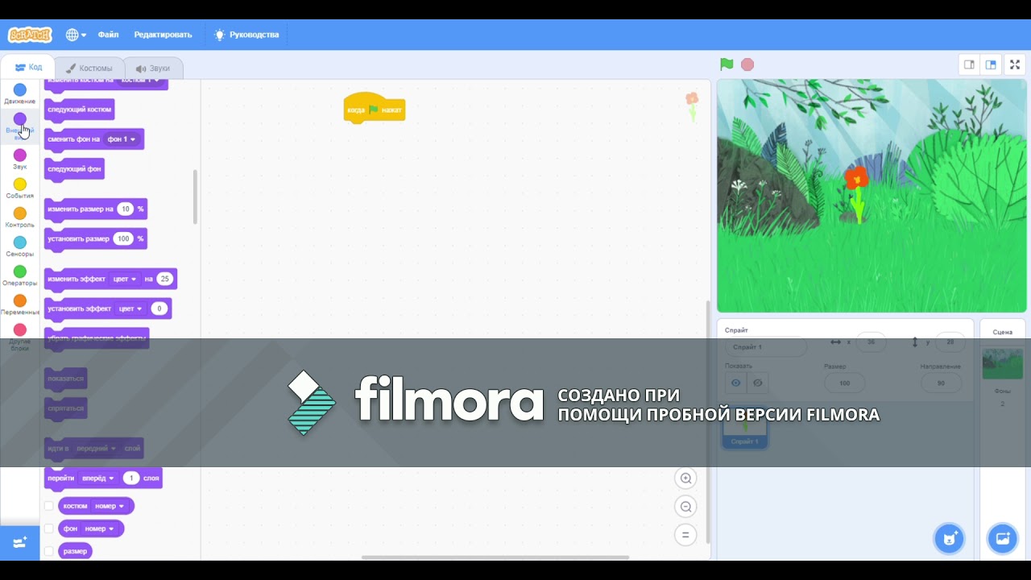Open the вперёд dropdown in перейти block
1031x580 pixels.
(97, 478)
